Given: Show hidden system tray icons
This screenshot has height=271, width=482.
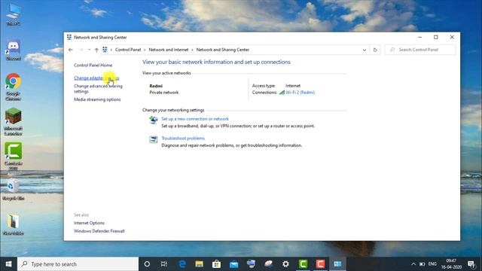Looking at the screenshot, I should (x=413, y=264).
